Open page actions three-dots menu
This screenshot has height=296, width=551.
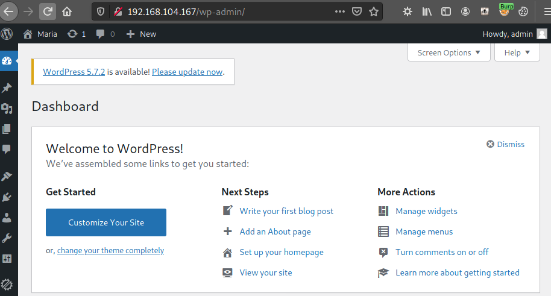tap(340, 11)
